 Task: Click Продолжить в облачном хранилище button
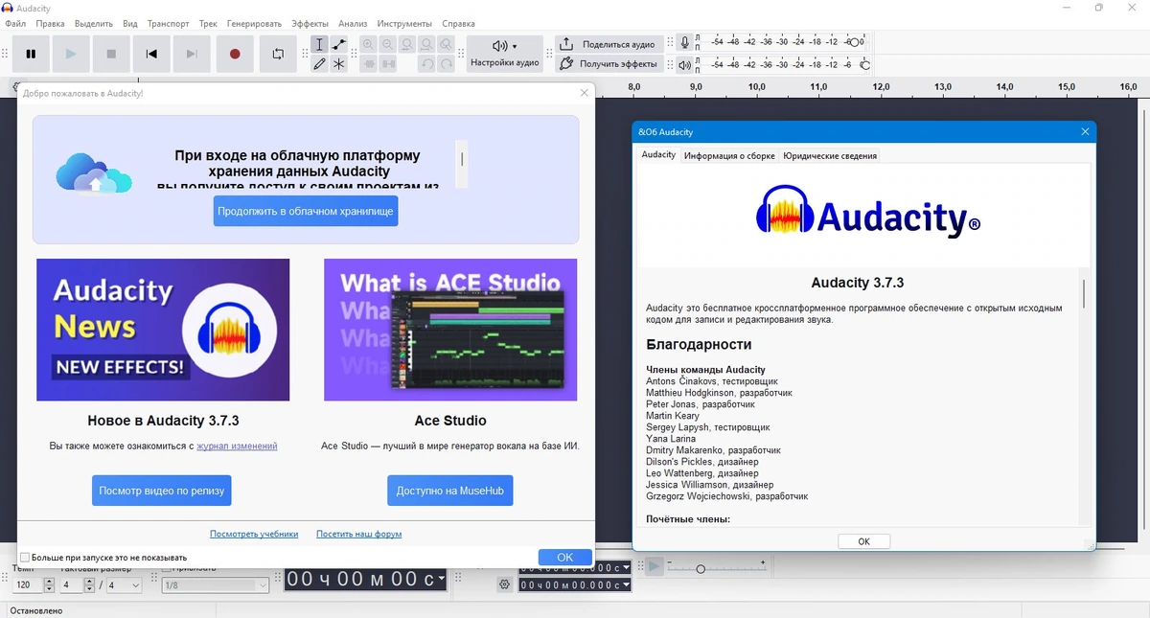click(306, 211)
